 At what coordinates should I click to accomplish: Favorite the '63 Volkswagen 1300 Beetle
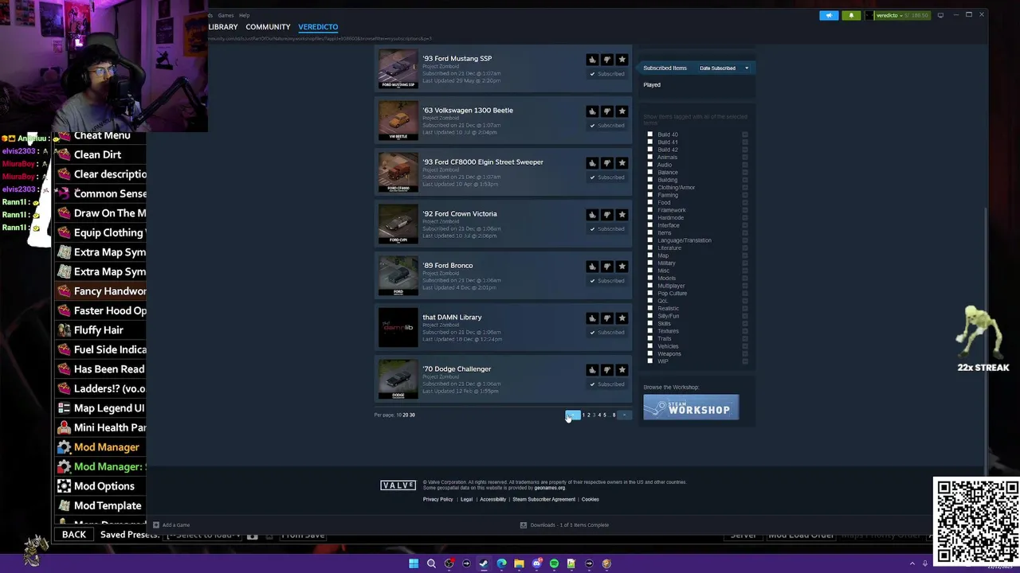click(622, 111)
